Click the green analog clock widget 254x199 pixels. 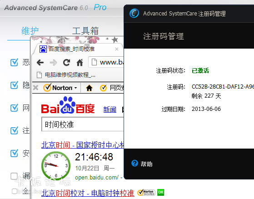pyautogui.click(x=56, y=166)
